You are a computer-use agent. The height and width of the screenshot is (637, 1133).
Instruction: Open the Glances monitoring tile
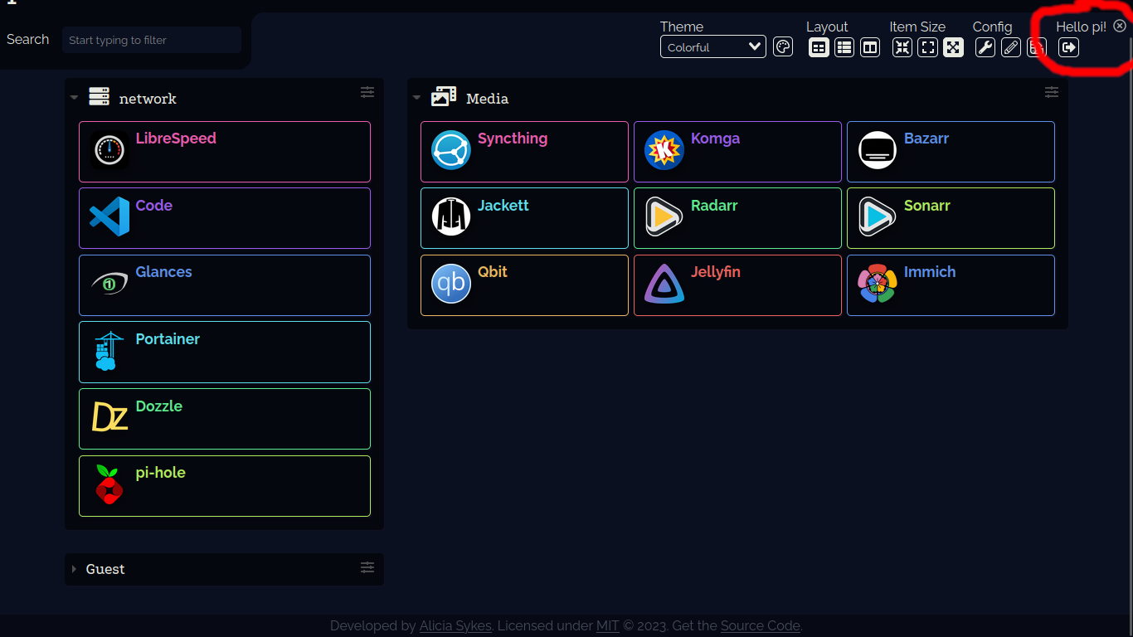(225, 285)
